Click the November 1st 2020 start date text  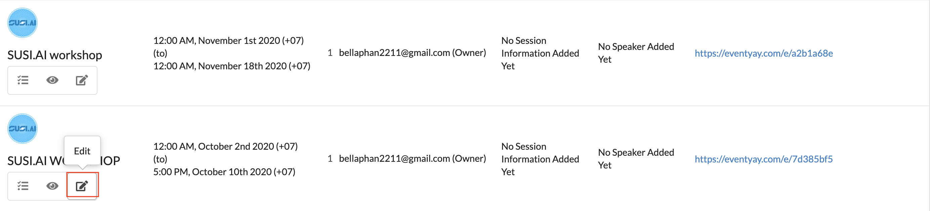coord(228,40)
